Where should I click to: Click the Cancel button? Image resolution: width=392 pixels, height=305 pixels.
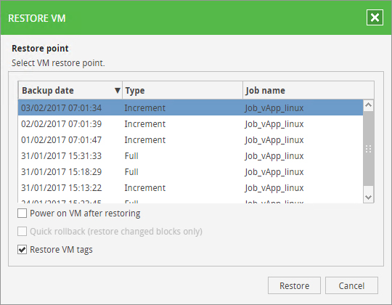pos(351,285)
